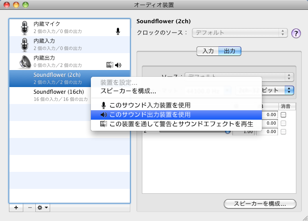
Task: Add a new device with the plus button
Action: [16, 208]
